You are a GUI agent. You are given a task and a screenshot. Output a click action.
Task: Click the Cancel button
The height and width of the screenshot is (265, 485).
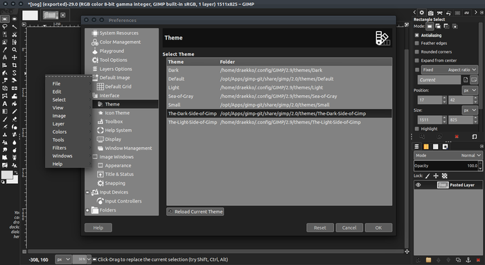349,228
